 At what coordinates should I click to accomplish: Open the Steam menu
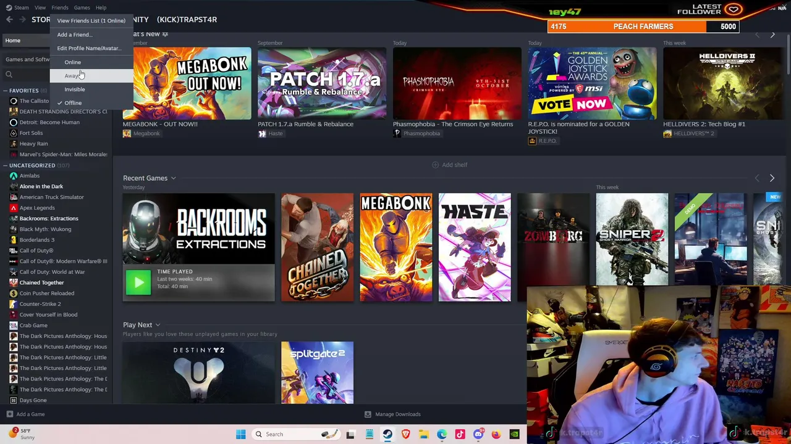click(x=22, y=7)
